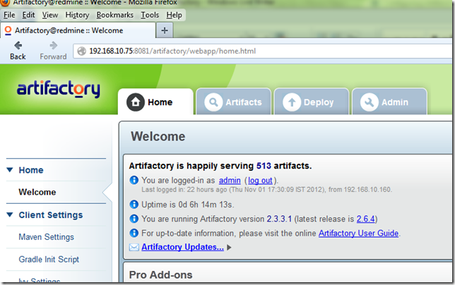Click info icon beside User Guide line

(x=134, y=233)
